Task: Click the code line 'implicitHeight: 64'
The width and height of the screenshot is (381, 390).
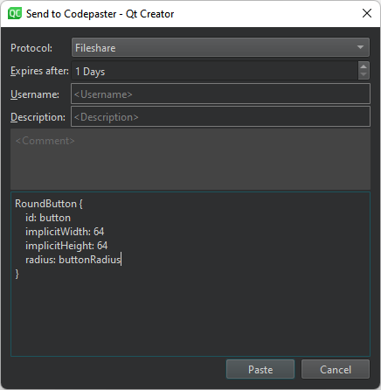Action: [66, 246]
